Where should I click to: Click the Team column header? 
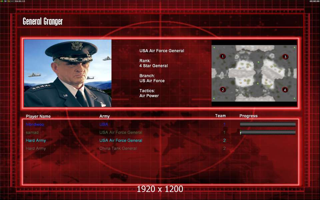point(220,116)
